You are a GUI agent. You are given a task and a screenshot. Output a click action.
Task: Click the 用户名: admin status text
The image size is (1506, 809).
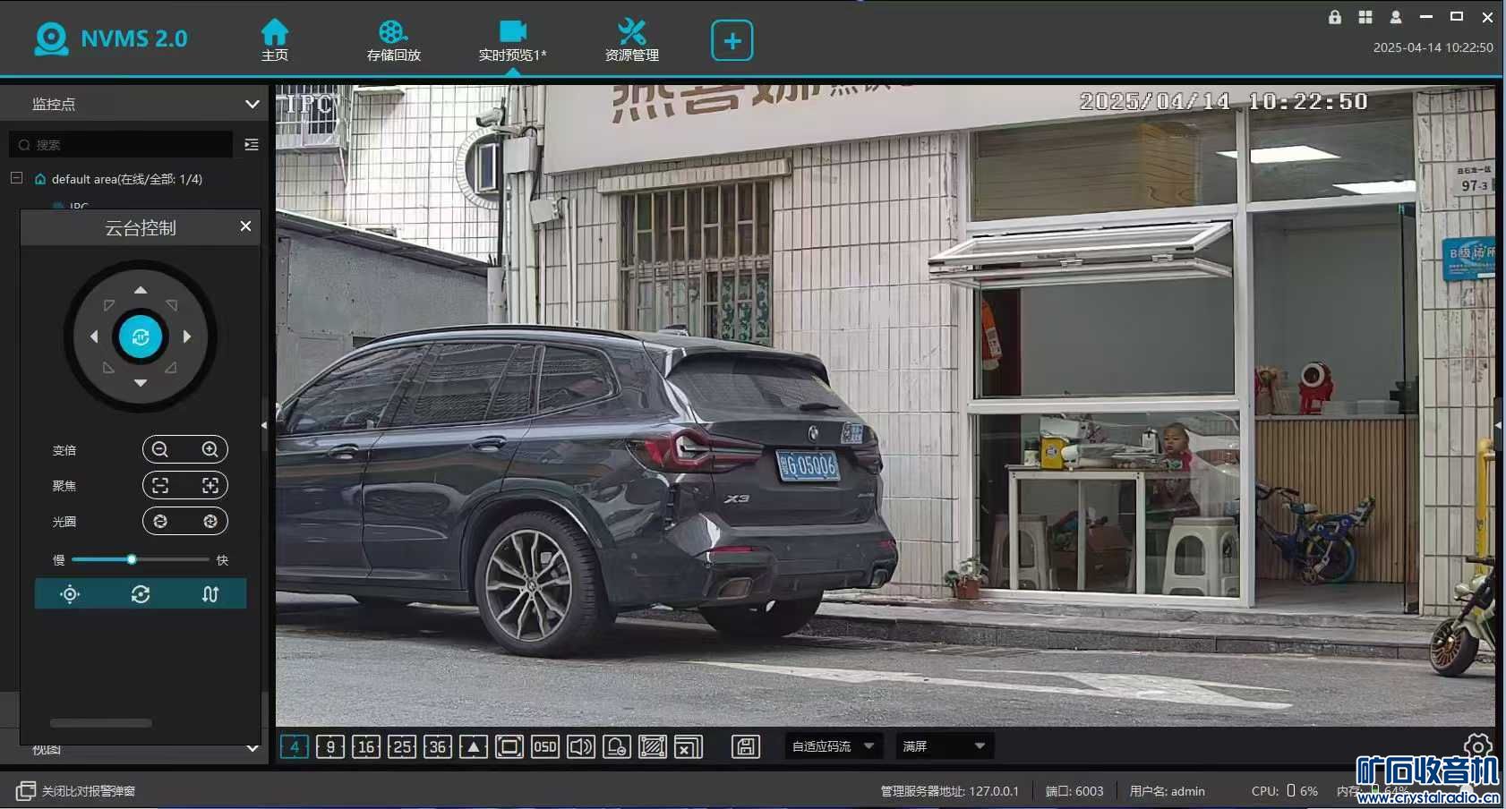click(1167, 791)
